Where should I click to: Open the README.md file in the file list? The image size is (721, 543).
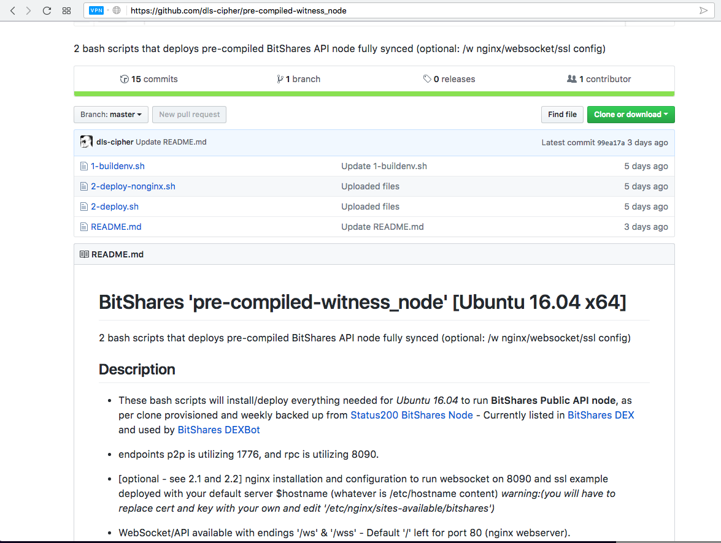[x=116, y=227]
